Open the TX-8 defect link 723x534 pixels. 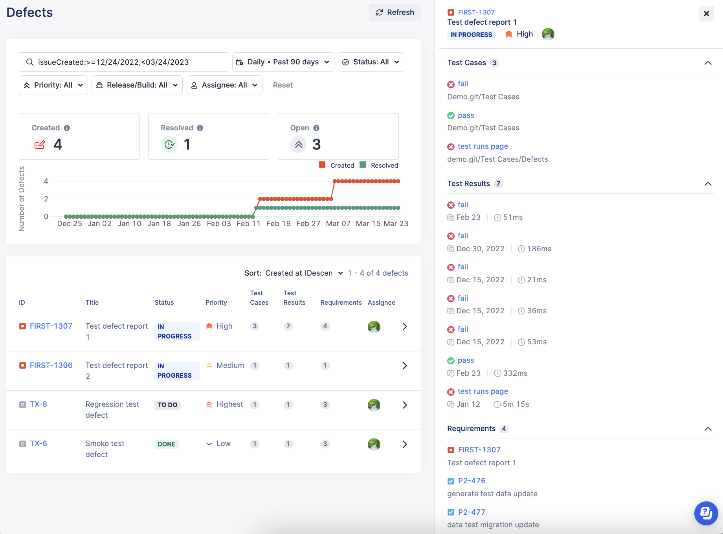39,404
